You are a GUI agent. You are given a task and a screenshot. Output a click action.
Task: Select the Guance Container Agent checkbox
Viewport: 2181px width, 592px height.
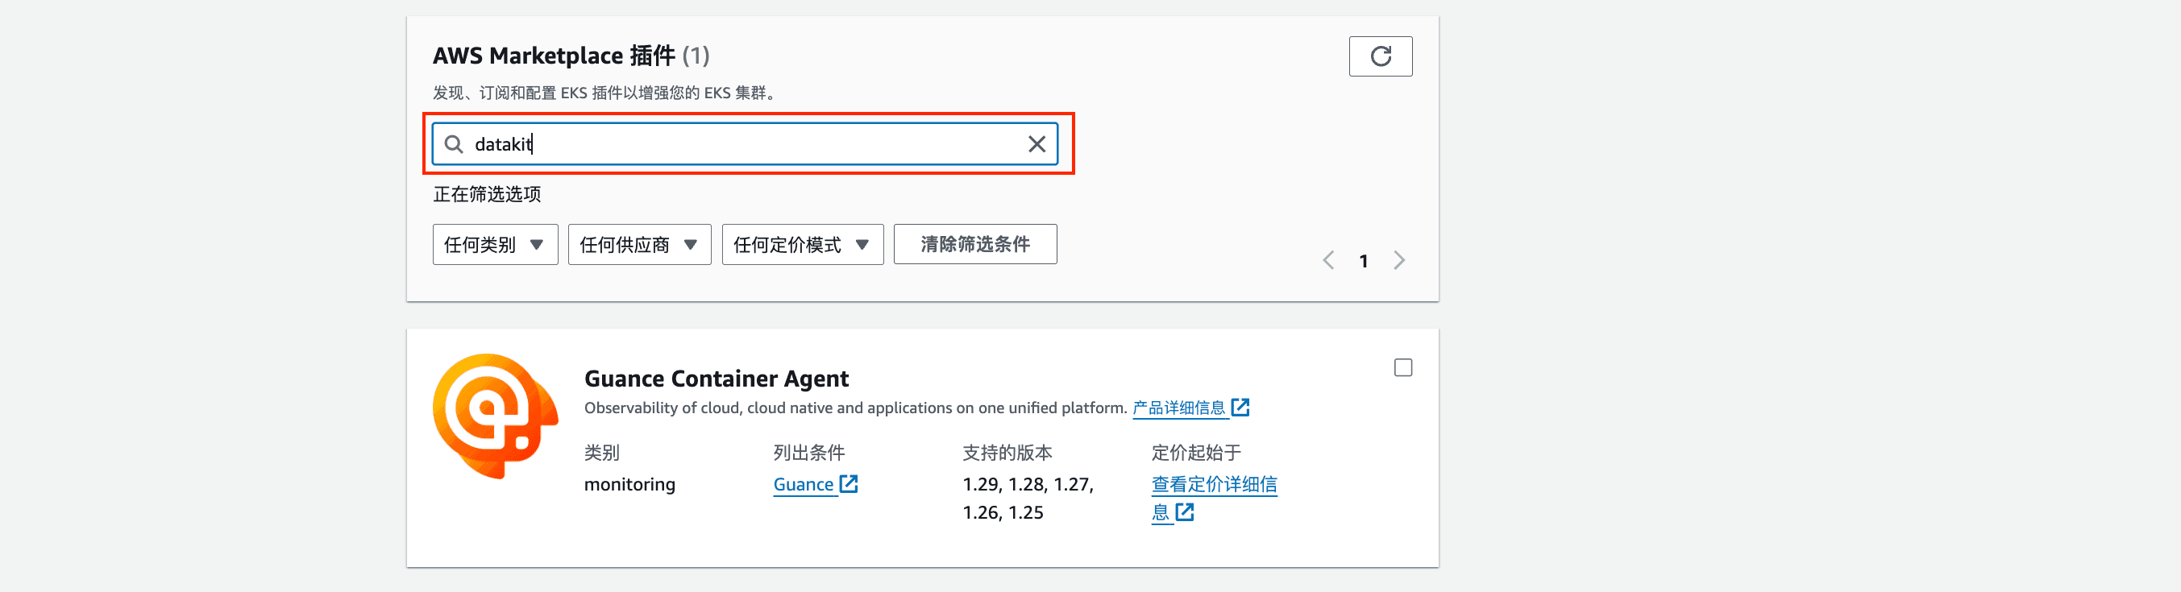click(1403, 368)
